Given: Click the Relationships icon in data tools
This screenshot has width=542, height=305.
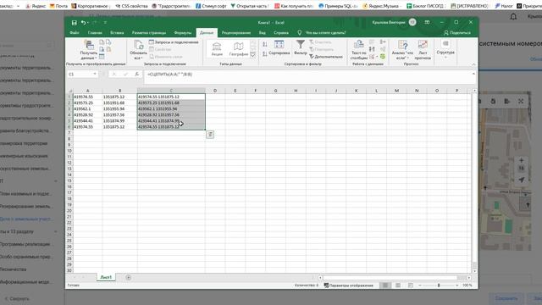Looking at the screenshot, I should click(x=383, y=49).
